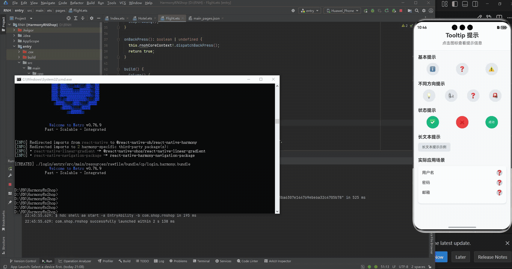This screenshot has width=512, height=269.
Task: Click the Project Structure folder icon in toolbar
Action: coord(410,11)
